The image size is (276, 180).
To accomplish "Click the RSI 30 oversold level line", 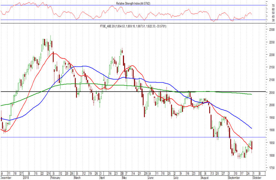I will (x=133, y=20).
